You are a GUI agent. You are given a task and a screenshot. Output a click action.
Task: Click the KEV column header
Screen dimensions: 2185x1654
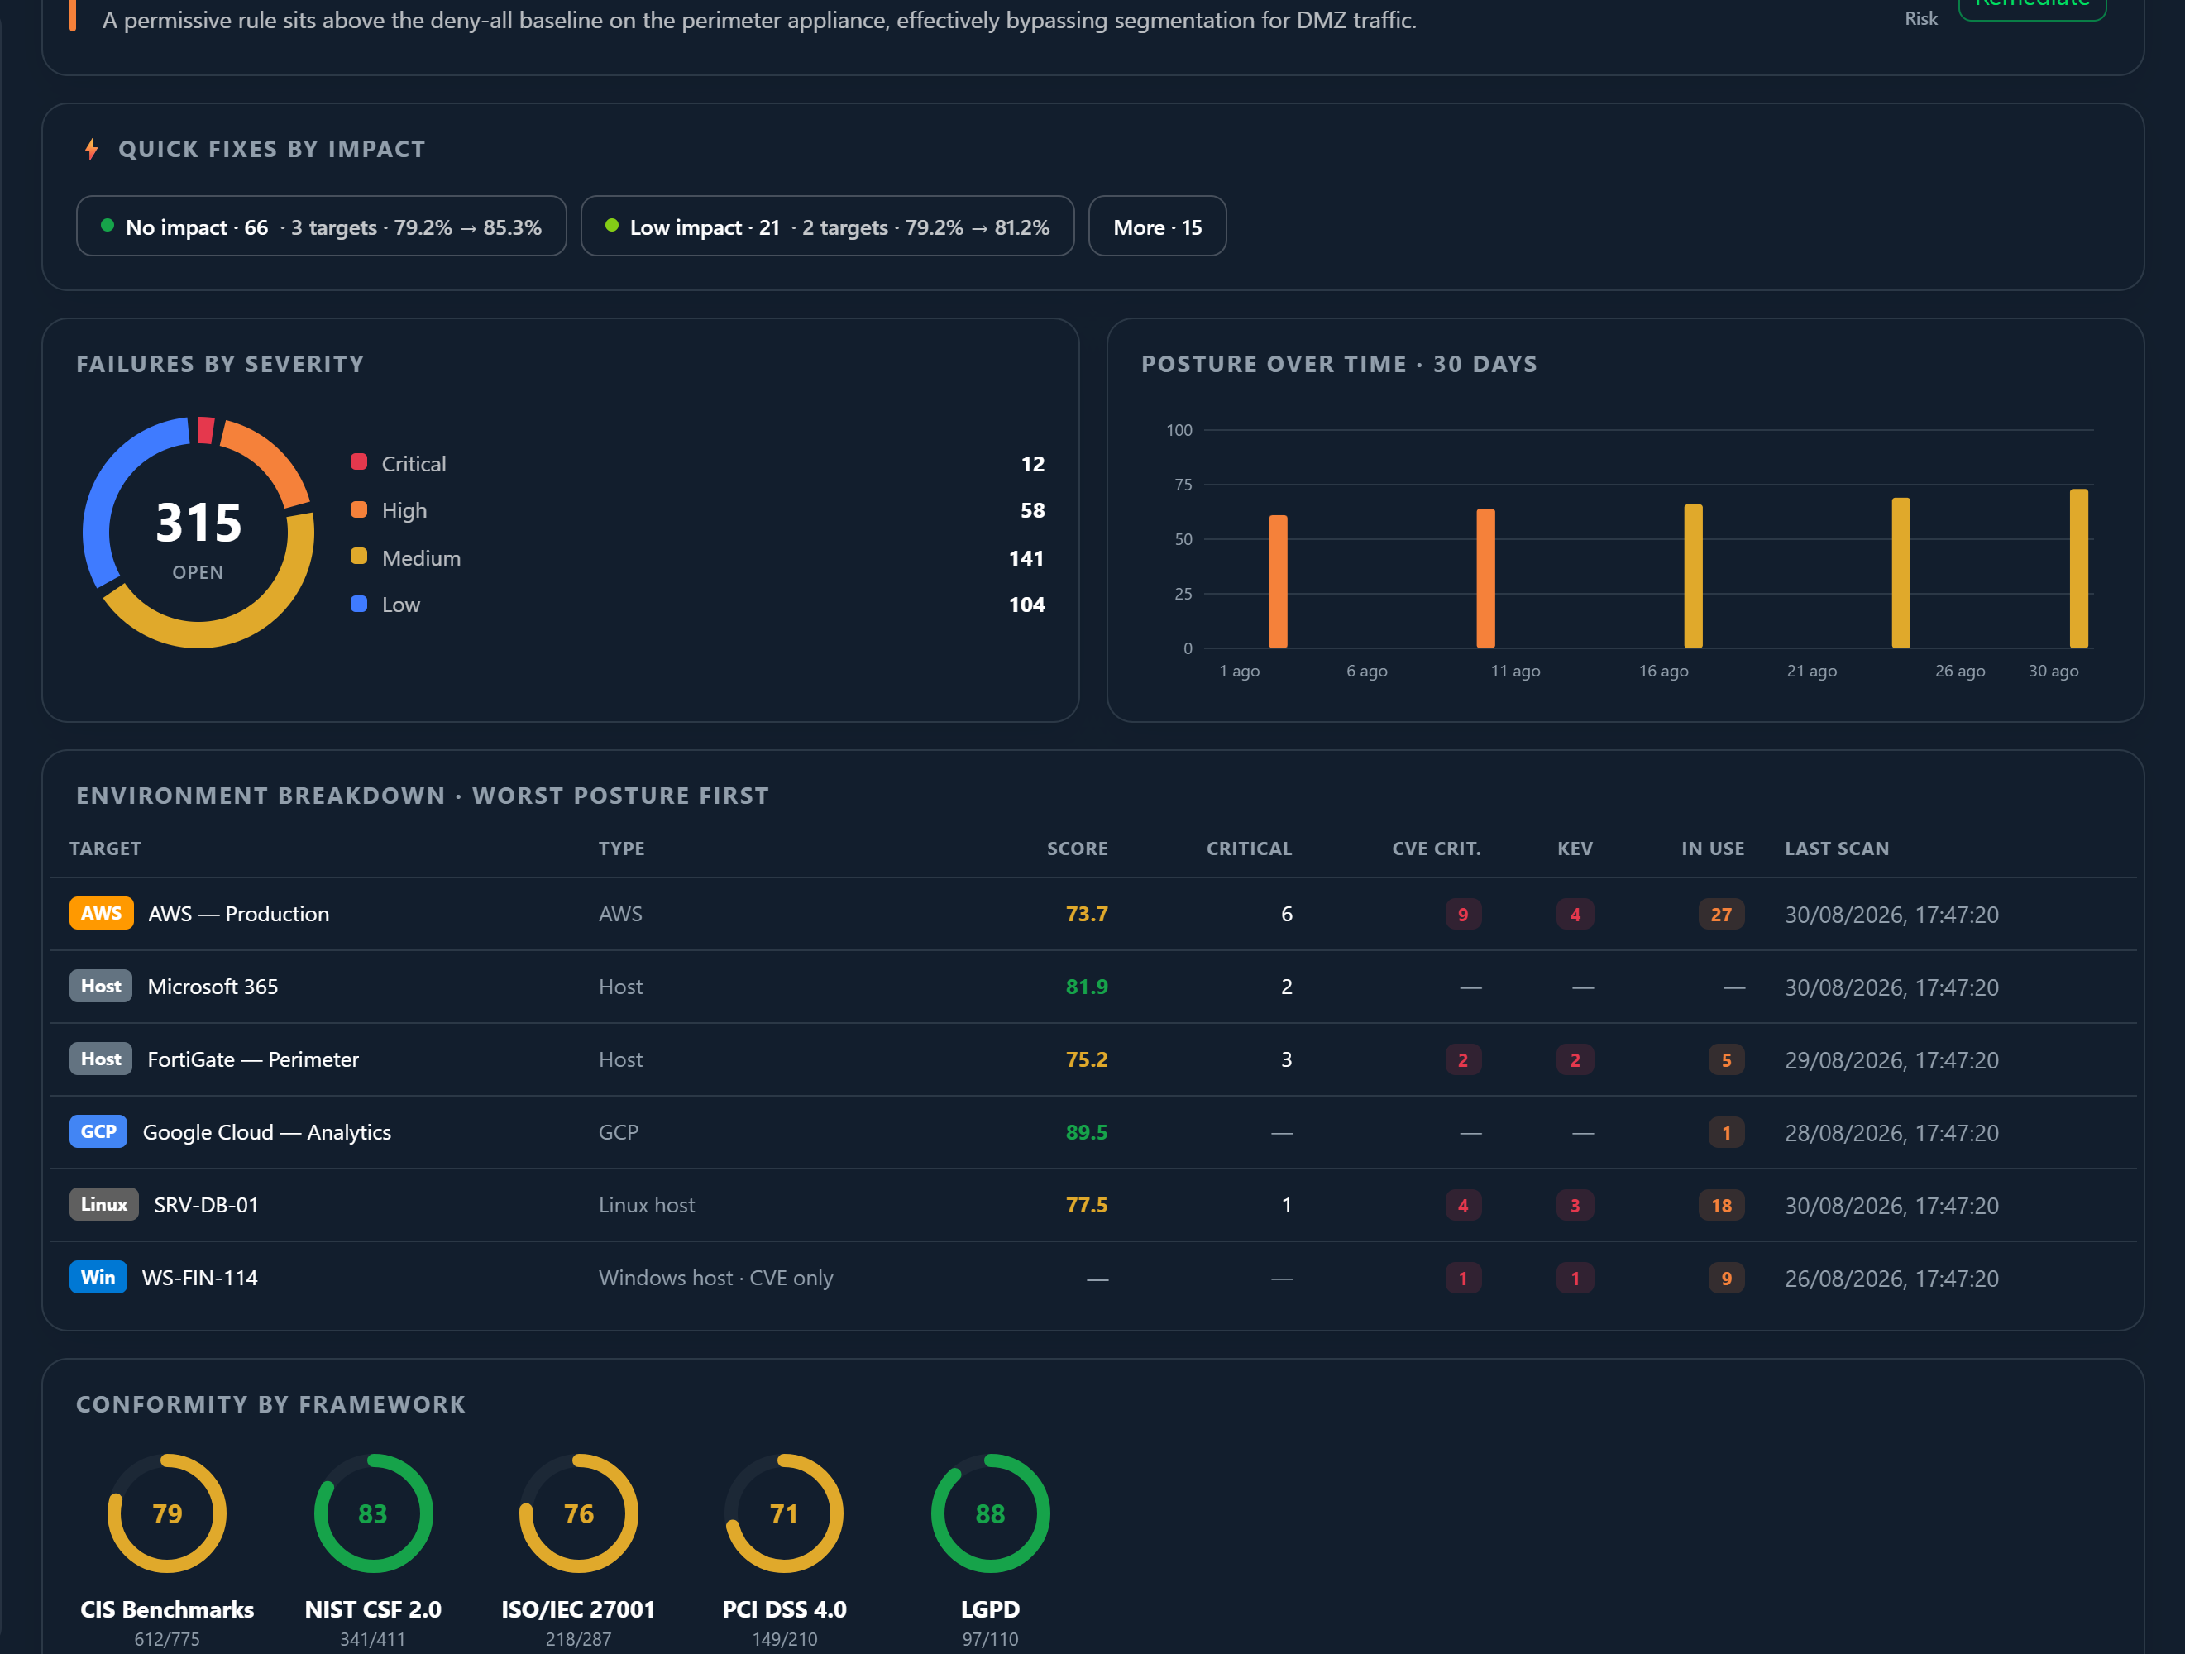(x=1575, y=849)
